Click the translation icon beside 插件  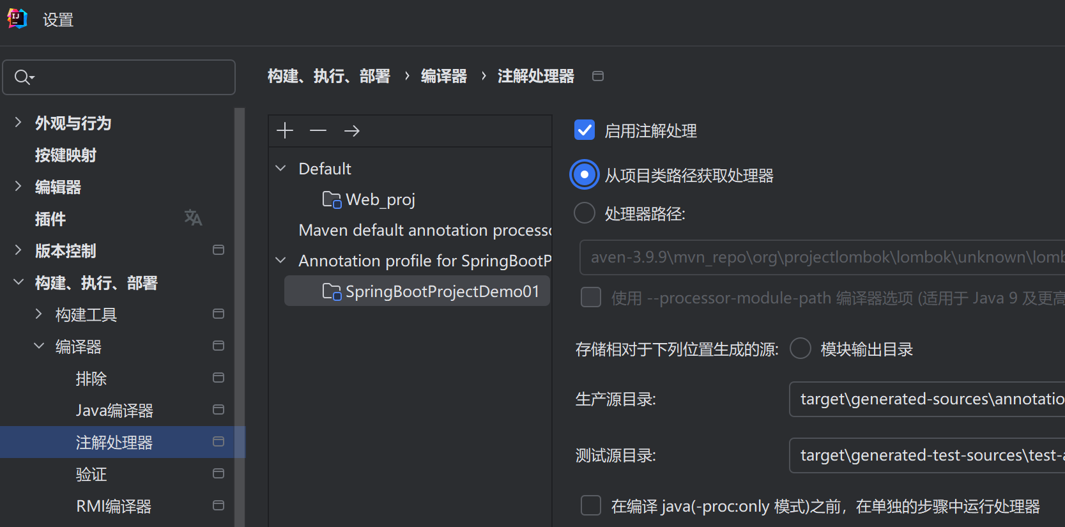[193, 218]
